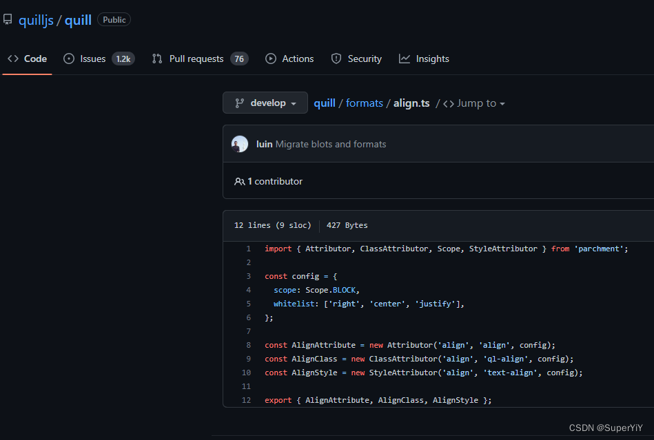
Task: Click the Code angle-brackets icon
Action: tap(13, 59)
